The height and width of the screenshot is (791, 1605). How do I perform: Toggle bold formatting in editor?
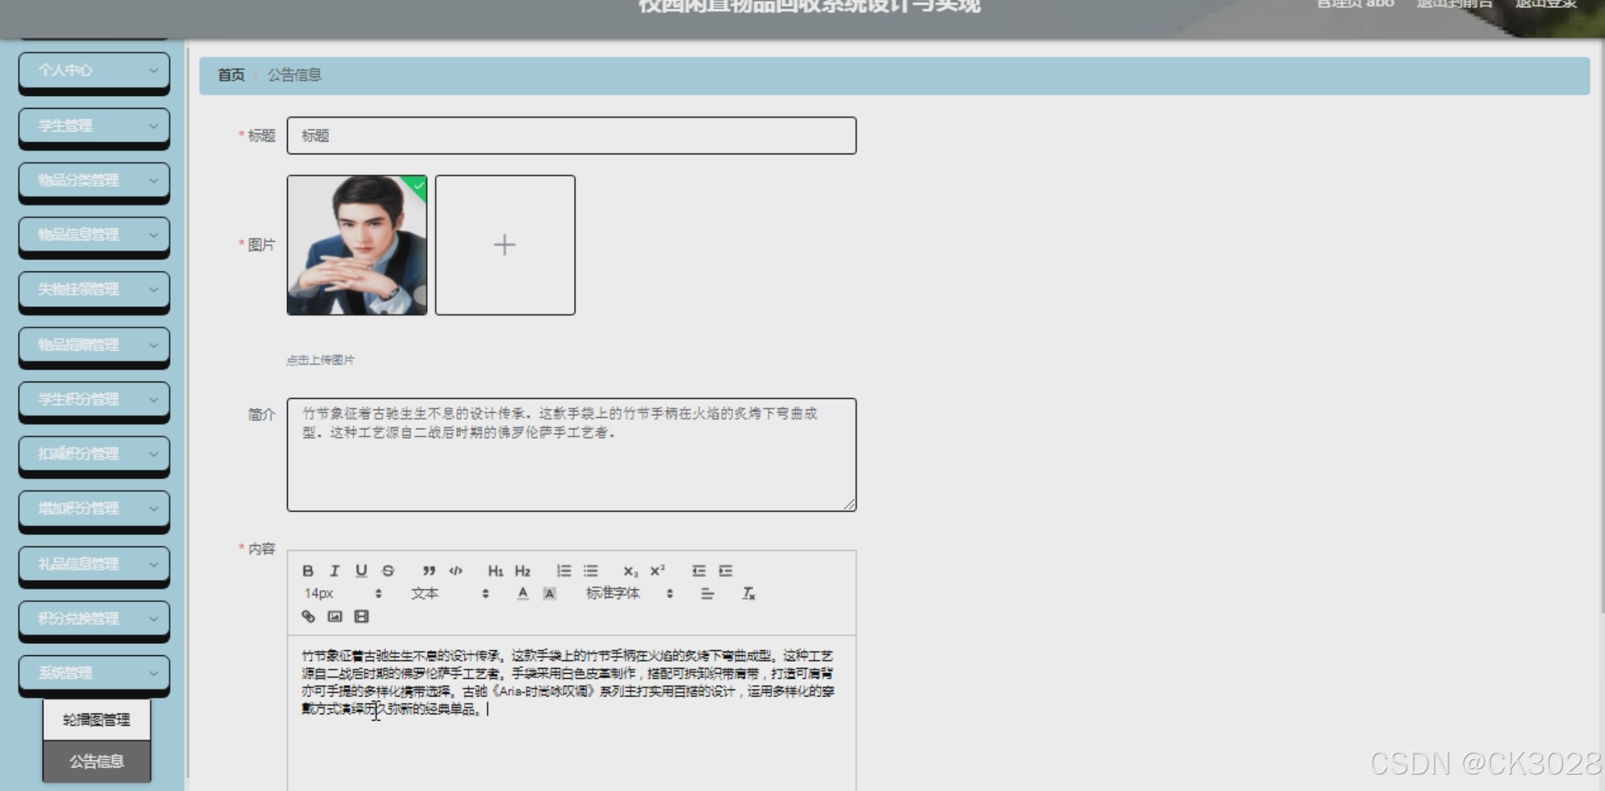(308, 571)
